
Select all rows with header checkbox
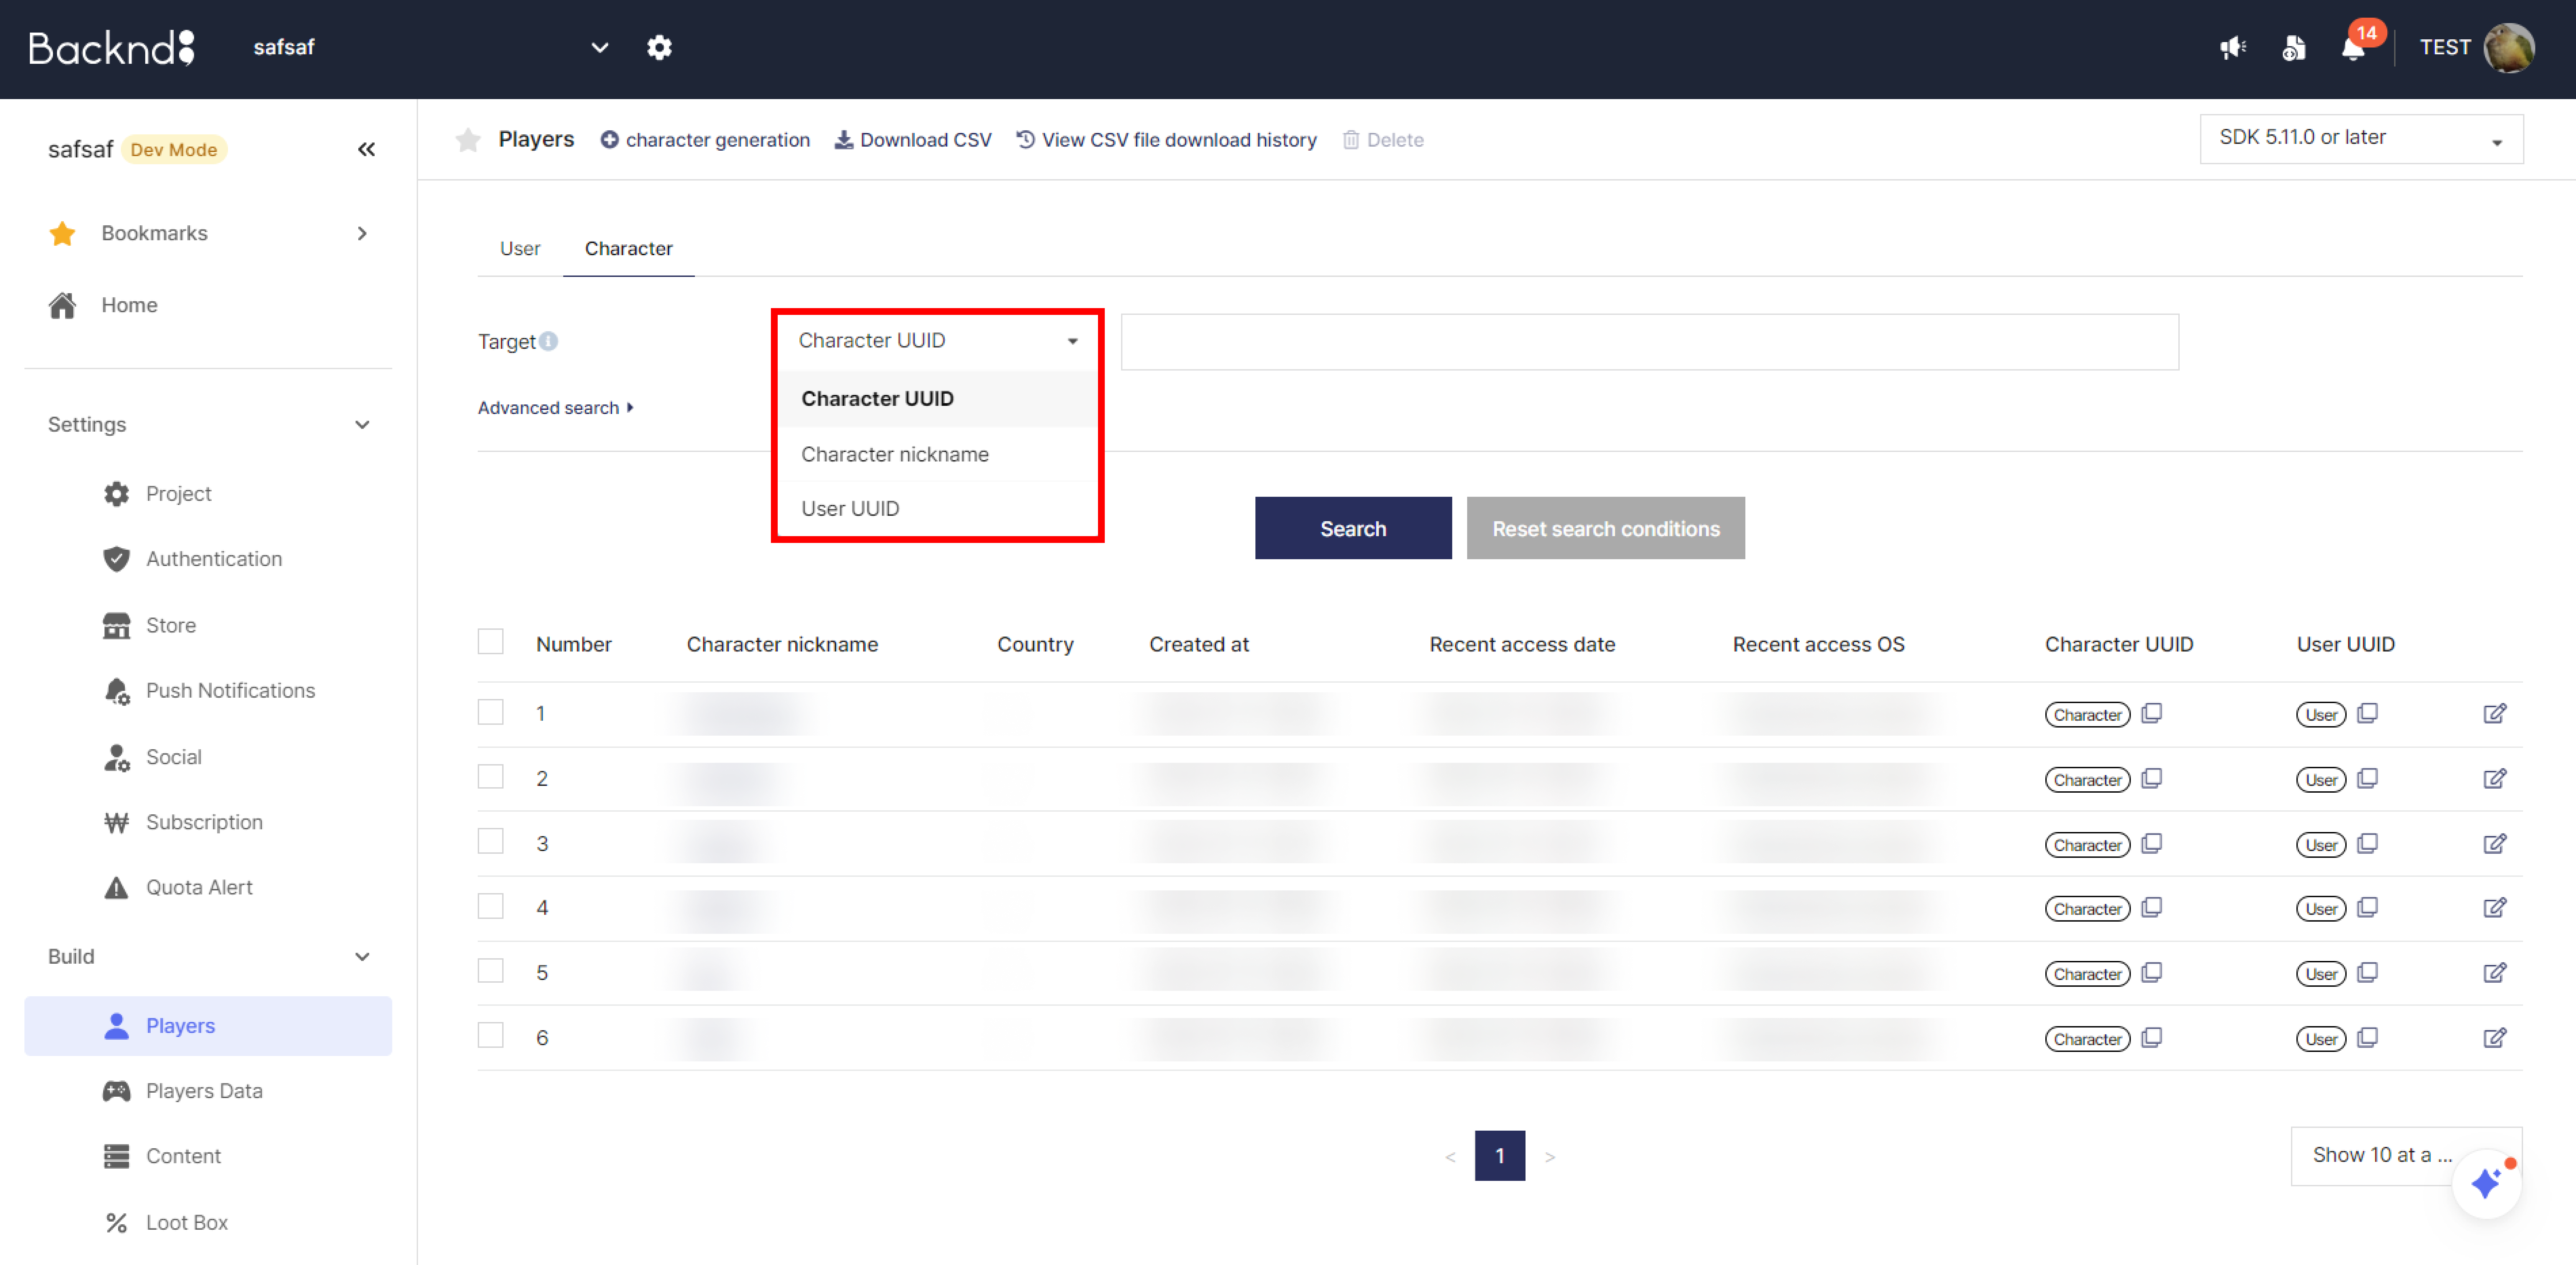pos(490,641)
